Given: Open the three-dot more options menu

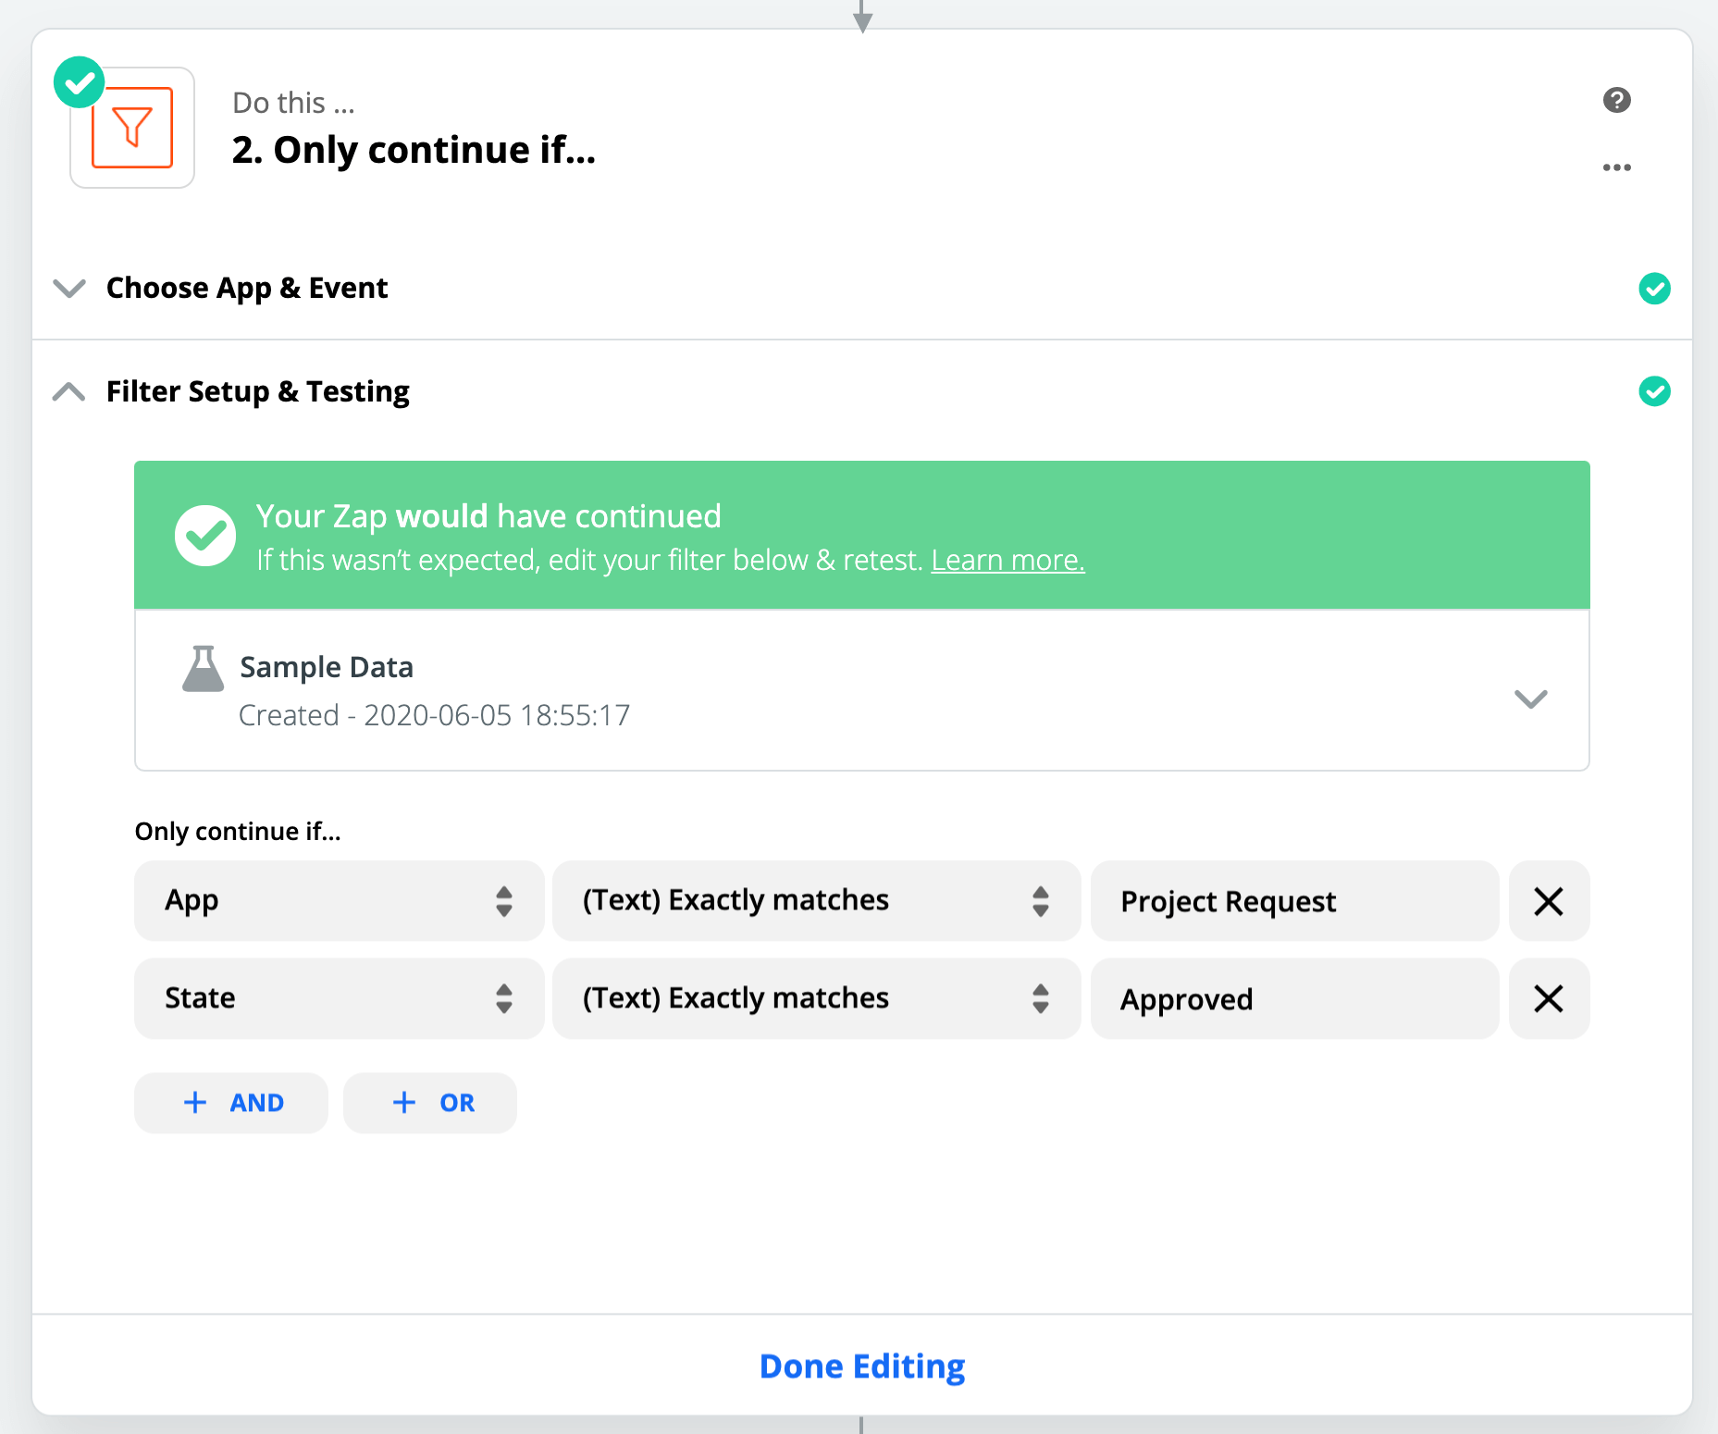Looking at the screenshot, I should click(1616, 167).
